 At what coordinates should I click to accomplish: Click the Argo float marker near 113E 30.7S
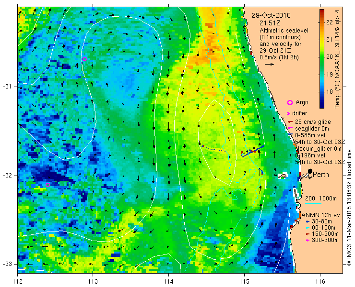(85, 59)
